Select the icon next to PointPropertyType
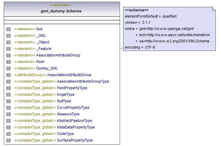This screenshot has width=221, height=146. click(9, 88)
